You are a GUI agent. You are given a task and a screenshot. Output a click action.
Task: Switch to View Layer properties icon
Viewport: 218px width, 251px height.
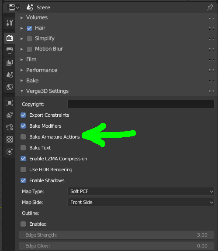pos(10,63)
